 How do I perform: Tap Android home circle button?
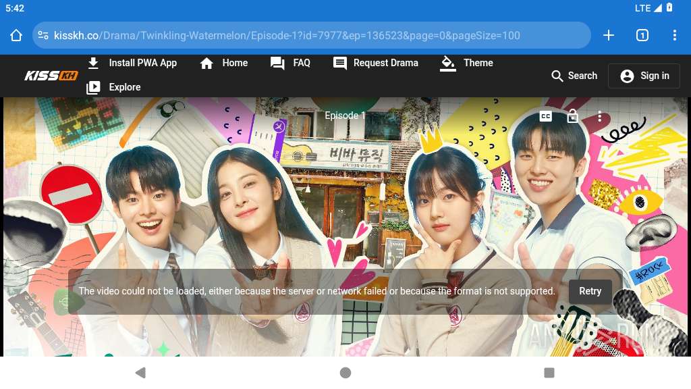point(345,373)
